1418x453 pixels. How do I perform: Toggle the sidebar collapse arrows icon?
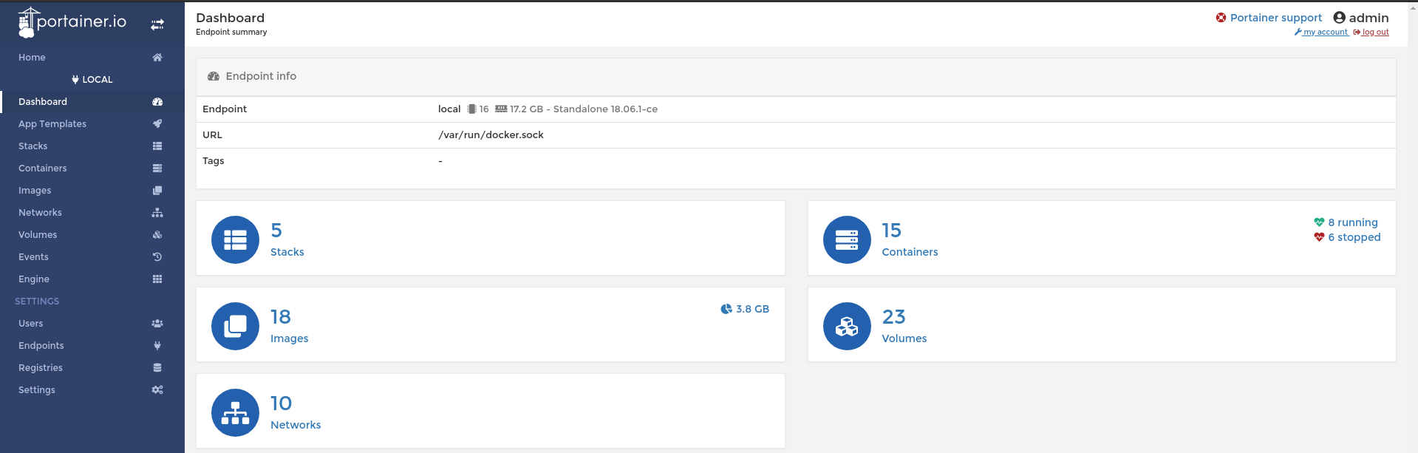pyautogui.click(x=157, y=24)
